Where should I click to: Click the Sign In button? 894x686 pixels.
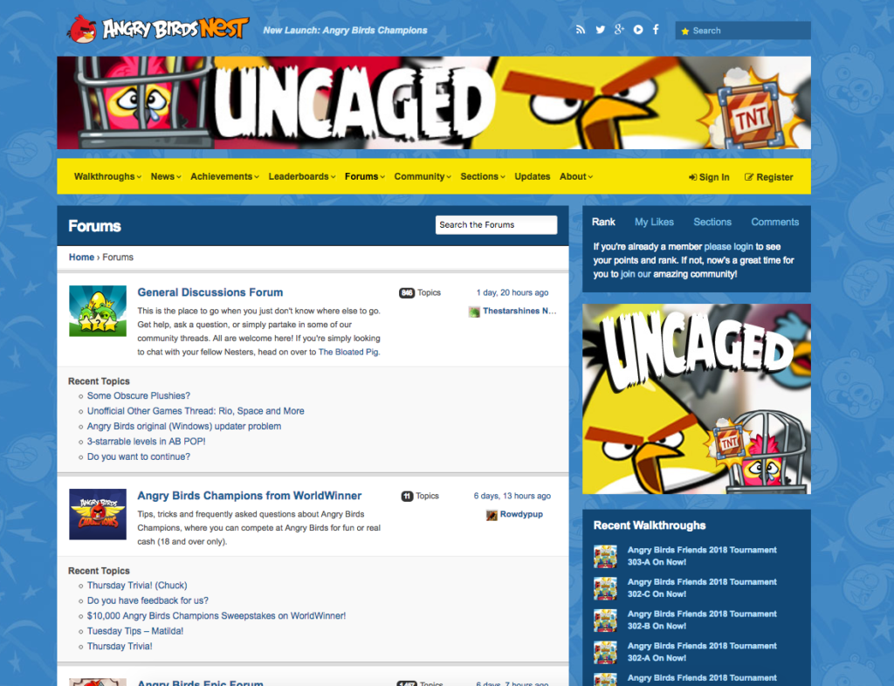click(708, 176)
